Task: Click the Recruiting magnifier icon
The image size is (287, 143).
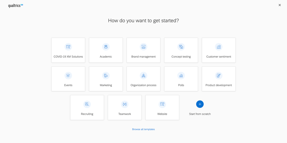Action: point(87,104)
